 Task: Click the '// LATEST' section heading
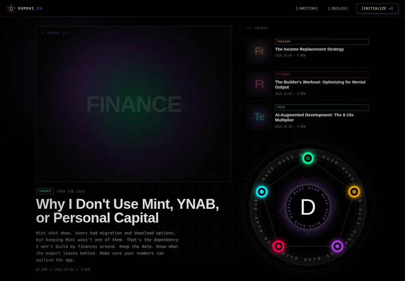tap(258, 28)
